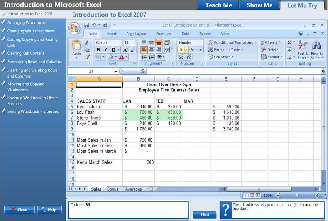Image resolution: width=328 pixels, height=221 pixels.
Task: Copy selection using the Copy icon
Action: pyautogui.click(x=87, y=50)
